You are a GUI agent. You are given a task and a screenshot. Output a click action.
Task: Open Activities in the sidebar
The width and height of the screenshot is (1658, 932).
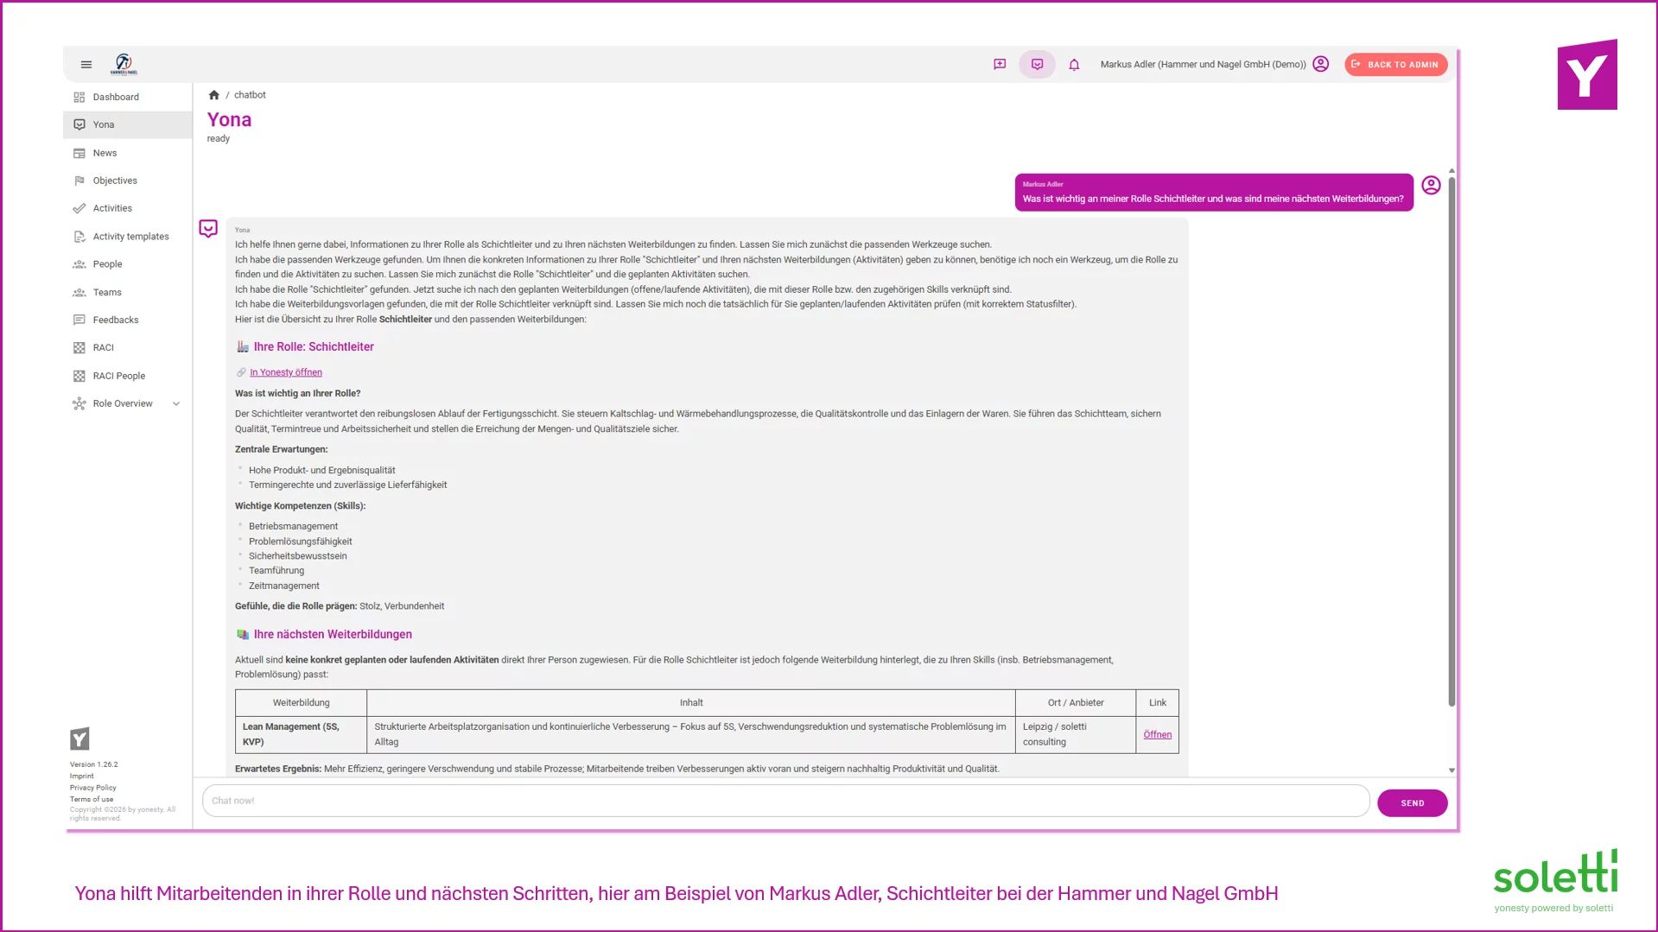[x=128, y=208]
